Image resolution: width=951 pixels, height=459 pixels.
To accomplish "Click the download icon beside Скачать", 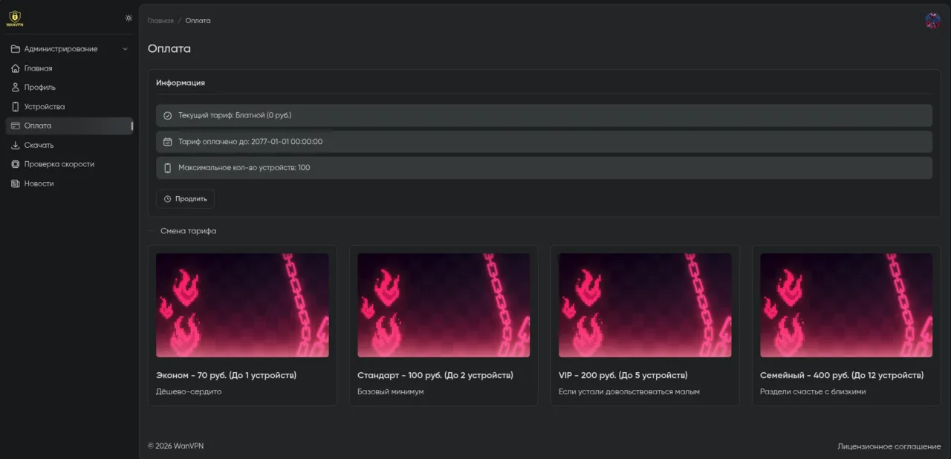I will pos(16,145).
